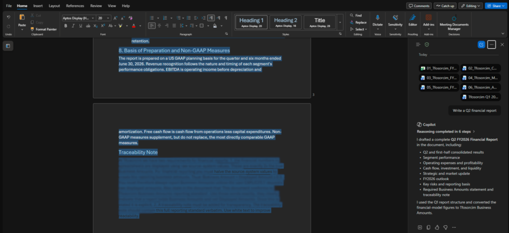Apply the red font color
This screenshot has width=509, height=233.
134,26
